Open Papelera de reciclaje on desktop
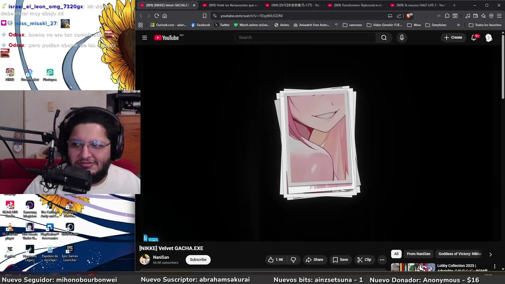Screen dimensions: 505x284 50,253
